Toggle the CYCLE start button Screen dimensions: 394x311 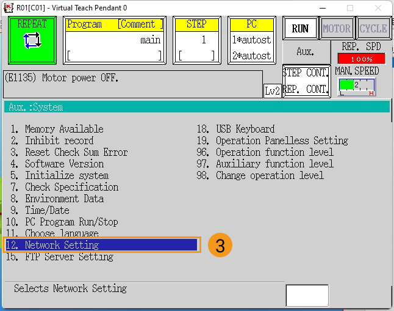(x=373, y=29)
